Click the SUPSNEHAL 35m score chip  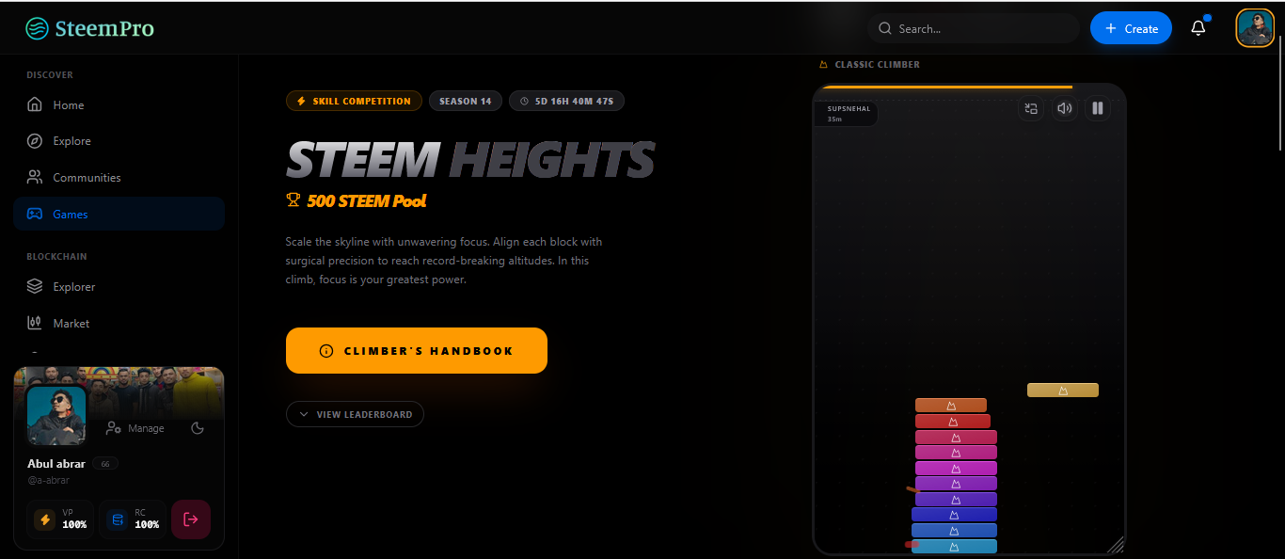point(847,113)
